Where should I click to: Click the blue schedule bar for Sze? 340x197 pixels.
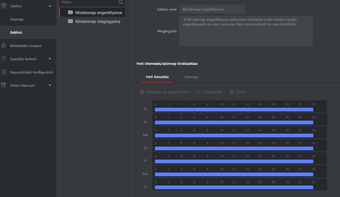(234, 135)
